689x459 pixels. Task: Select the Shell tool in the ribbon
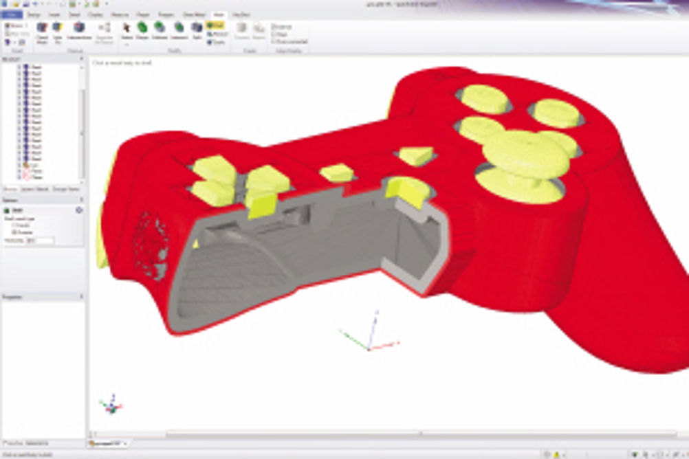[x=216, y=25]
